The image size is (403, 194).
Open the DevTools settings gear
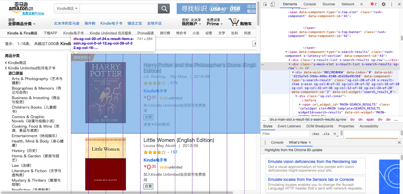(384, 4)
